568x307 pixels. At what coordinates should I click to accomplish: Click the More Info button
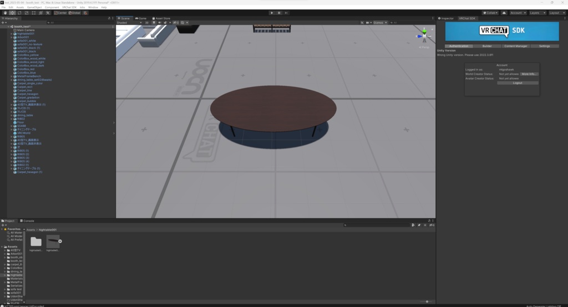(529, 74)
